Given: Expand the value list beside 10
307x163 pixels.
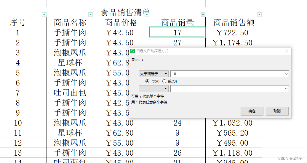Looking at the screenshot, I should (286, 74).
